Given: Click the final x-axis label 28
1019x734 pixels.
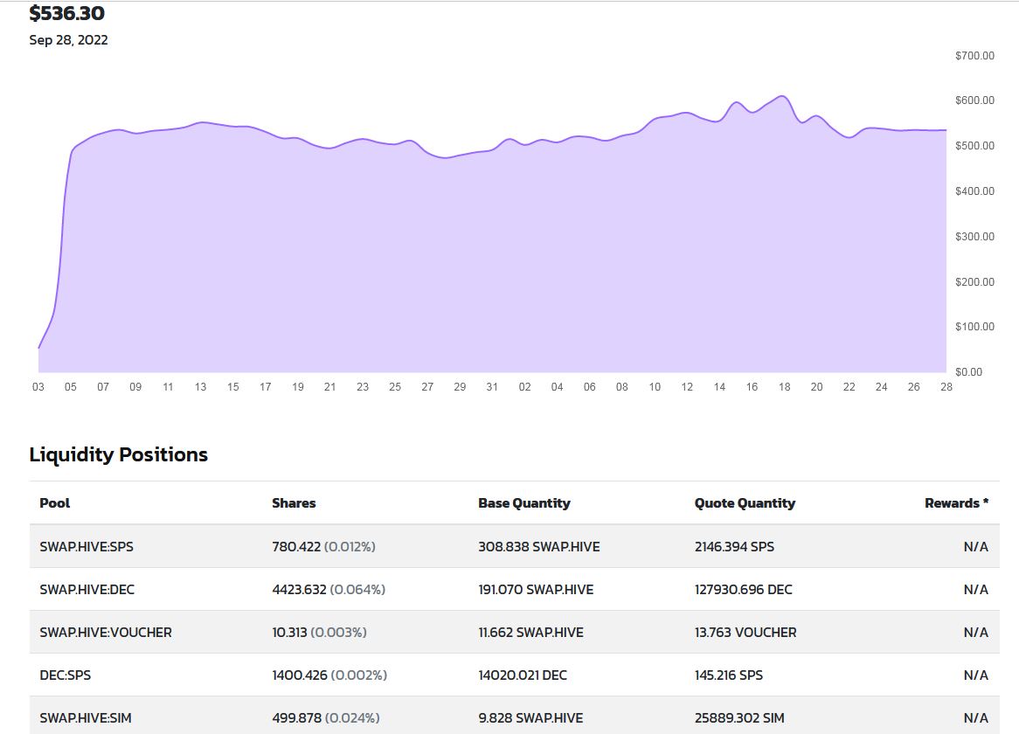Looking at the screenshot, I should pos(946,387).
